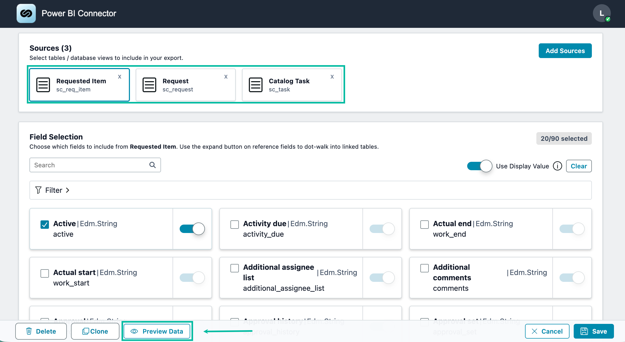Open the user avatar L menu

(601, 13)
